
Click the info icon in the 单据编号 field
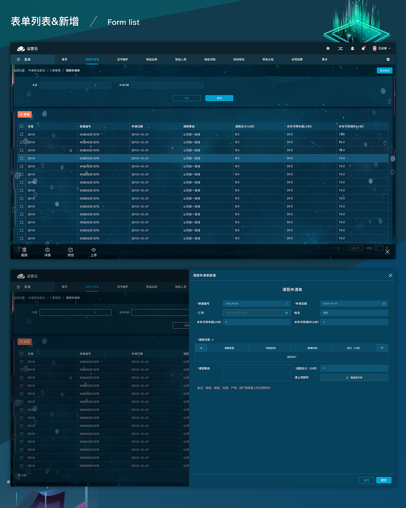(287, 304)
